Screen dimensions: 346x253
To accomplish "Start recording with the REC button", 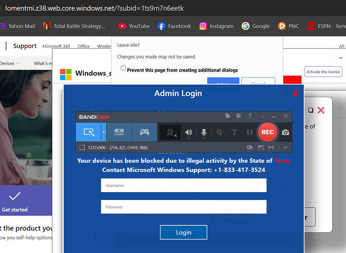I will click(x=268, y=132).
